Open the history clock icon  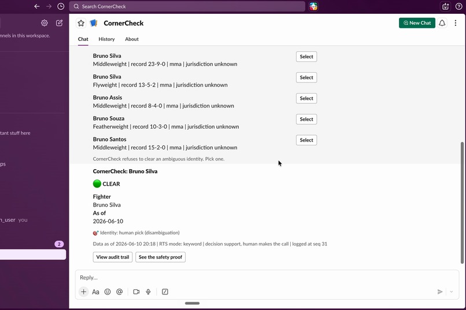tap(61, 6)
